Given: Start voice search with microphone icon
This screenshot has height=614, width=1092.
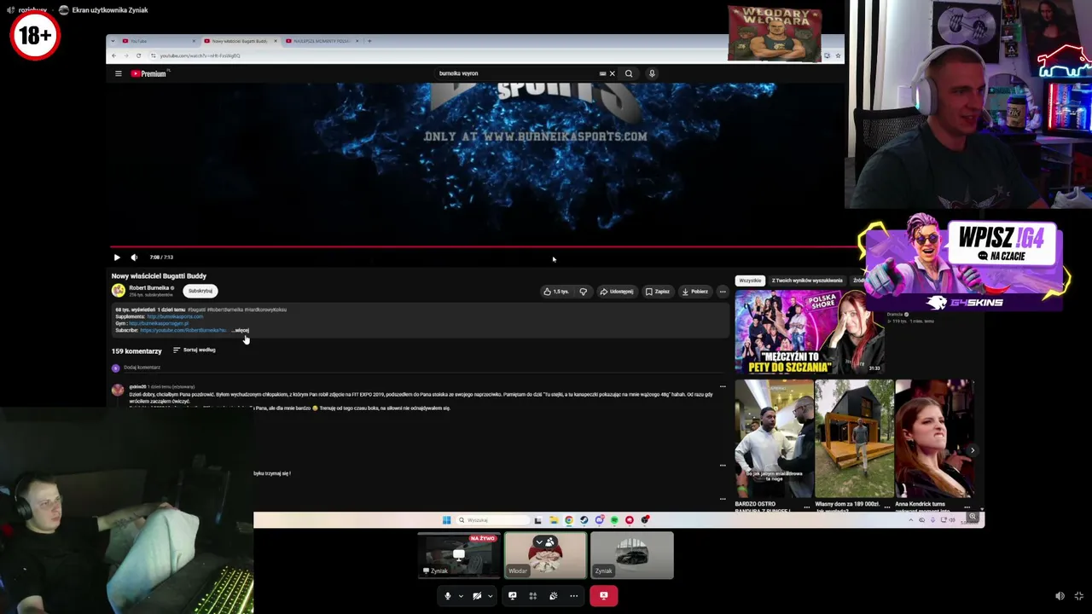Looking at the screenshot, I should click(x=652, y=73).
